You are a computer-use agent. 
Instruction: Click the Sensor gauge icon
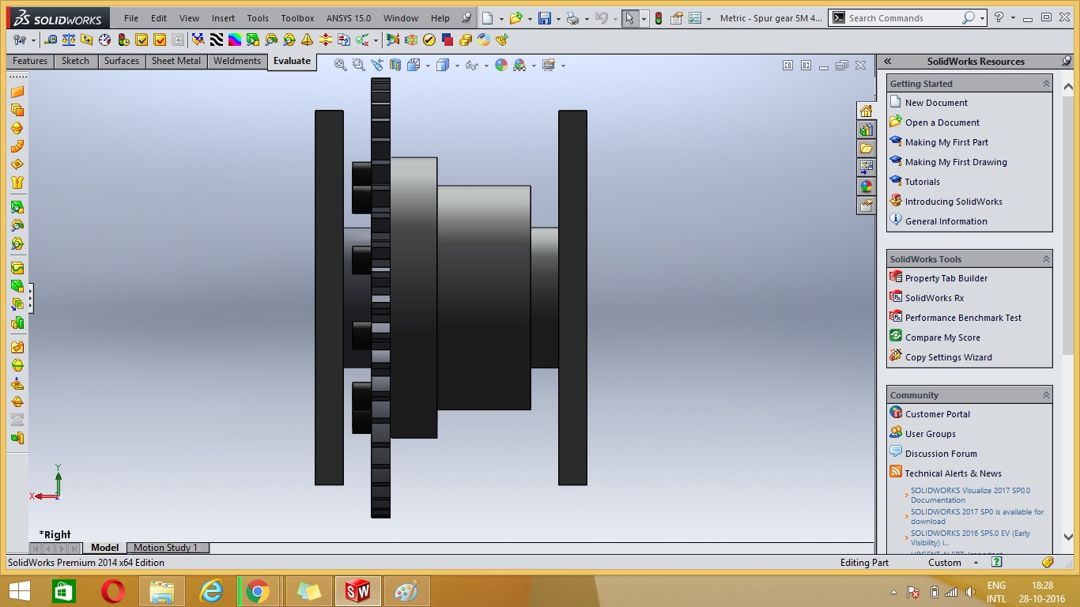point(105,40)
